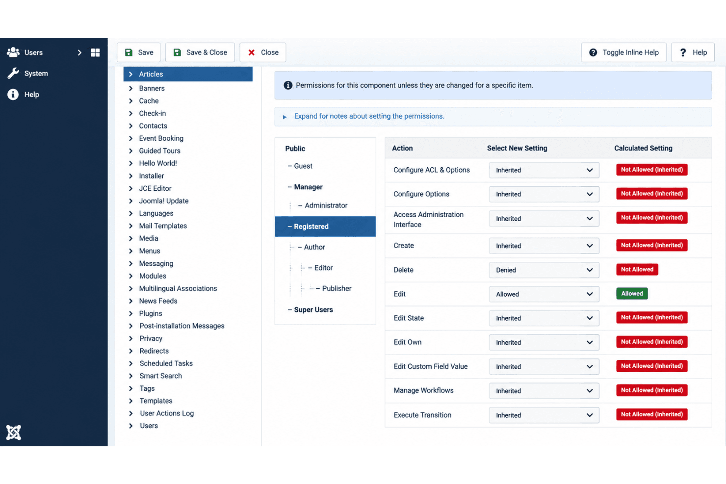Open the Banners component entry
The width and height of the screenshot is (726, 484).
click(152, 88)
